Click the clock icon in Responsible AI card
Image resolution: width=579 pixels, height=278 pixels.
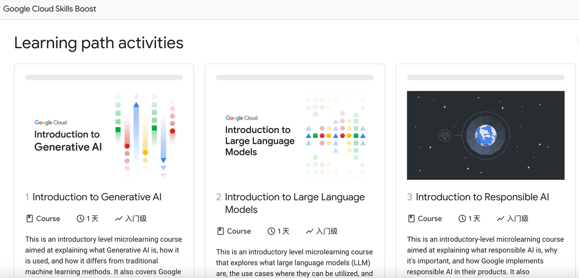pyautogui.click(x=462, y=219)
